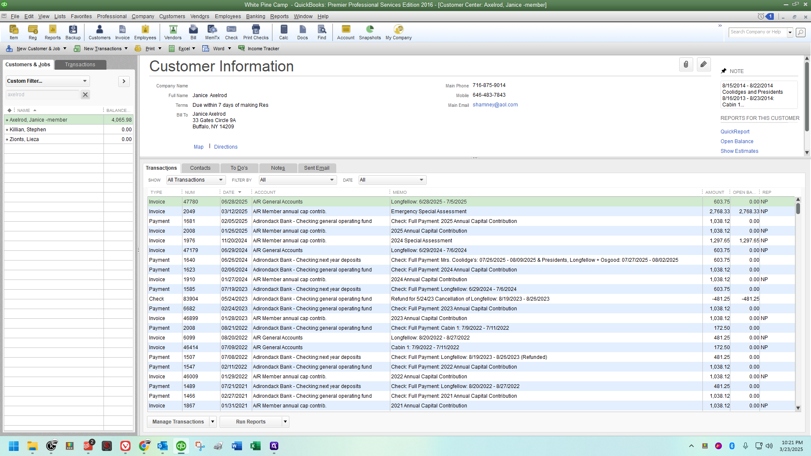
Task: Open the Vendors center icon
Action: coord(173,32)
